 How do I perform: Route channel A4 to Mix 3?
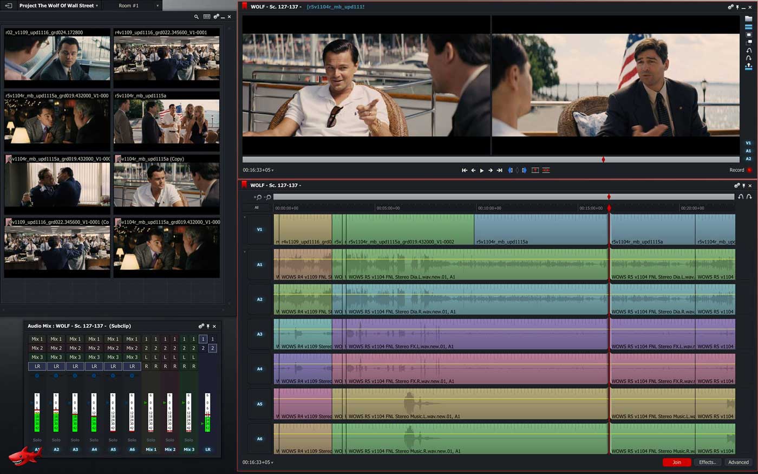pyautogui.click(x=94, y=357)
